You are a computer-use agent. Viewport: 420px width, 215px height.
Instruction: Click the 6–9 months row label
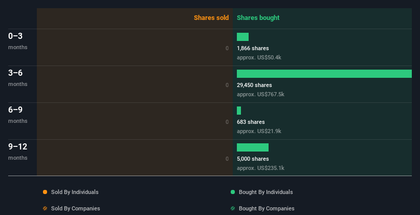coord(18,115)
